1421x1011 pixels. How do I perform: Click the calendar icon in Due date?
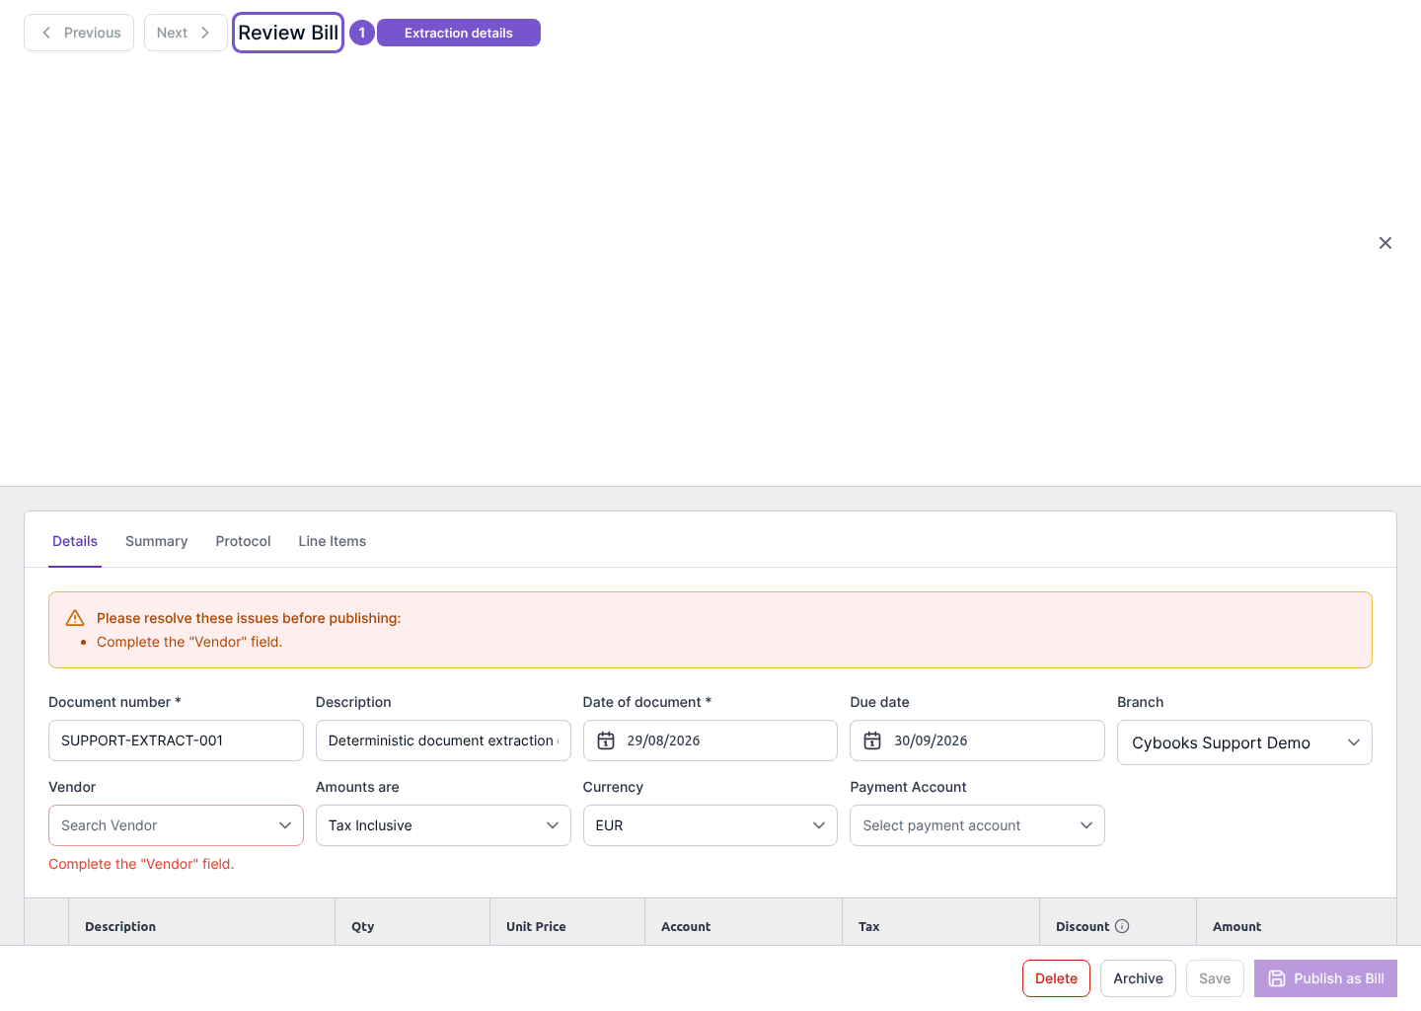coord(872,740)
